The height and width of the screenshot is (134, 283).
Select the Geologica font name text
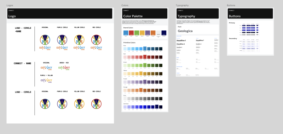click(x=185, y=31)
